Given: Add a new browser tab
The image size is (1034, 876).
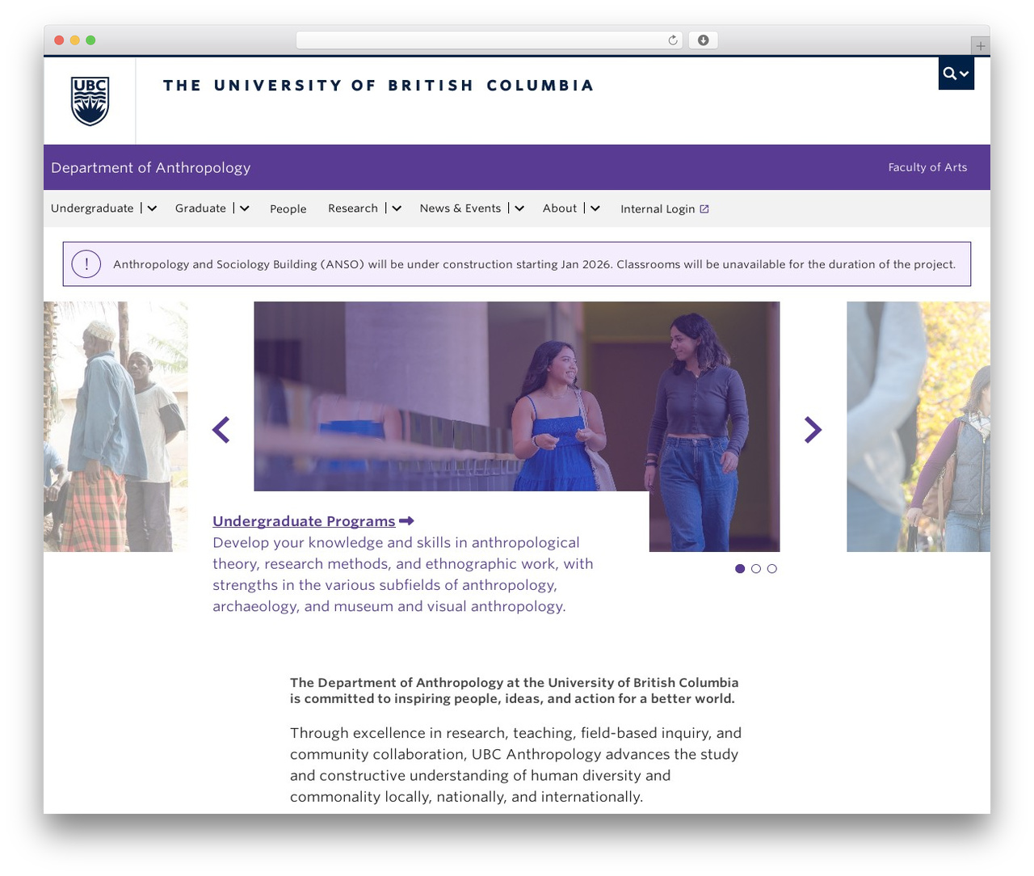Looking at the screenshot, I should [x=980, y=46].
